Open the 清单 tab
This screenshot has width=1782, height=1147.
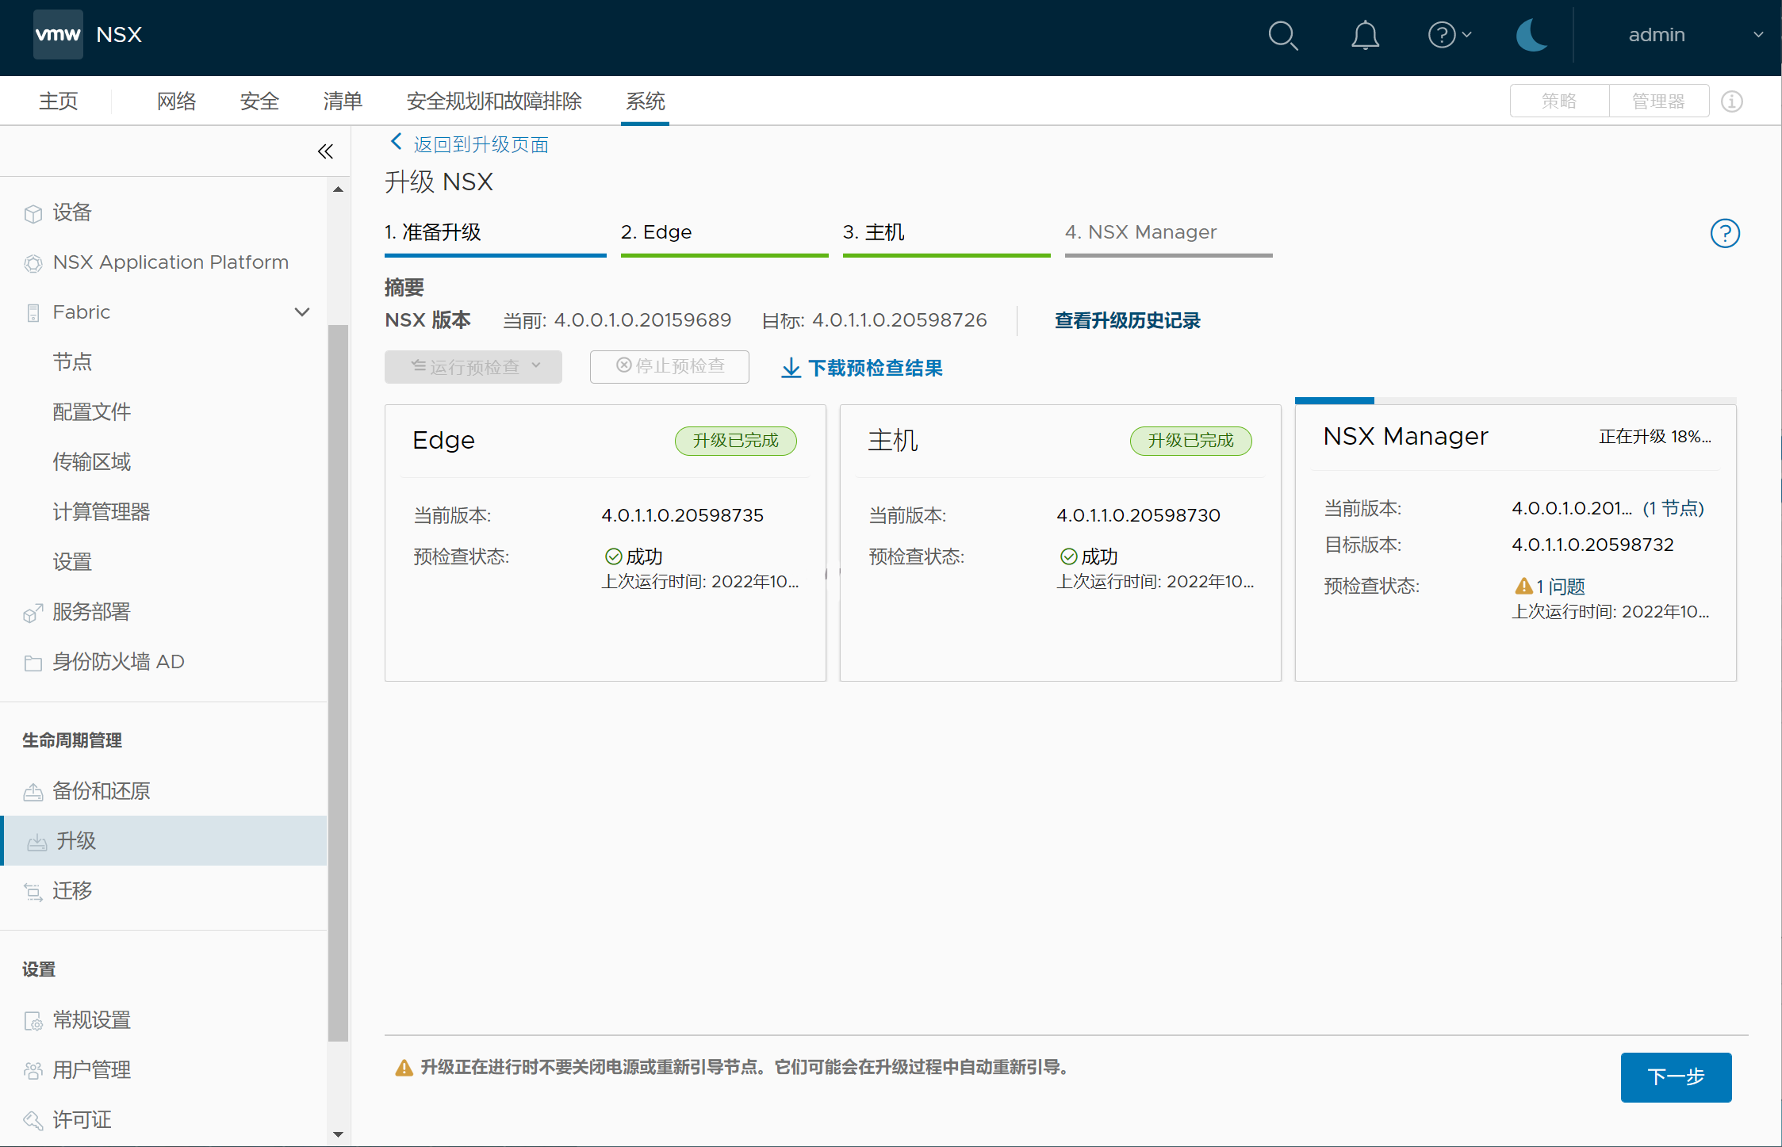tap(343, 101)
